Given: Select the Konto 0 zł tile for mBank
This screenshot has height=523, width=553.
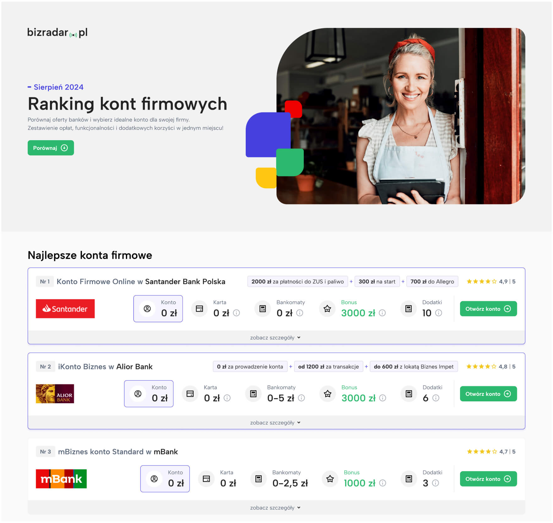Looking at the screenshot, I should tap(165, 479).
